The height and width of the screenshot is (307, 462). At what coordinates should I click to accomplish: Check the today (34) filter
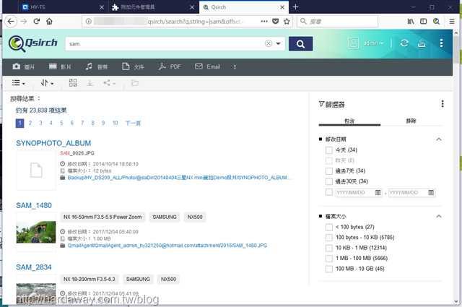(329, 150)
